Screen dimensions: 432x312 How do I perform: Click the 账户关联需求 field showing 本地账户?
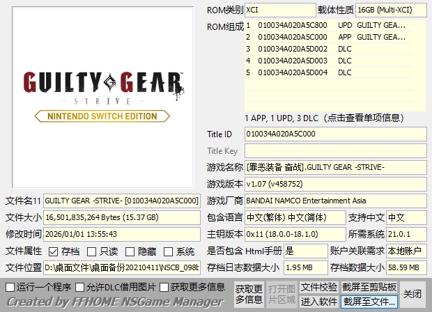coord(407,251)
